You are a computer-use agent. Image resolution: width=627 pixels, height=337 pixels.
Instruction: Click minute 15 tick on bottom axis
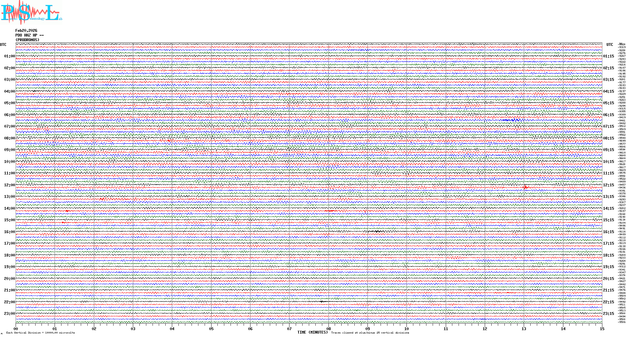[602, 329]
